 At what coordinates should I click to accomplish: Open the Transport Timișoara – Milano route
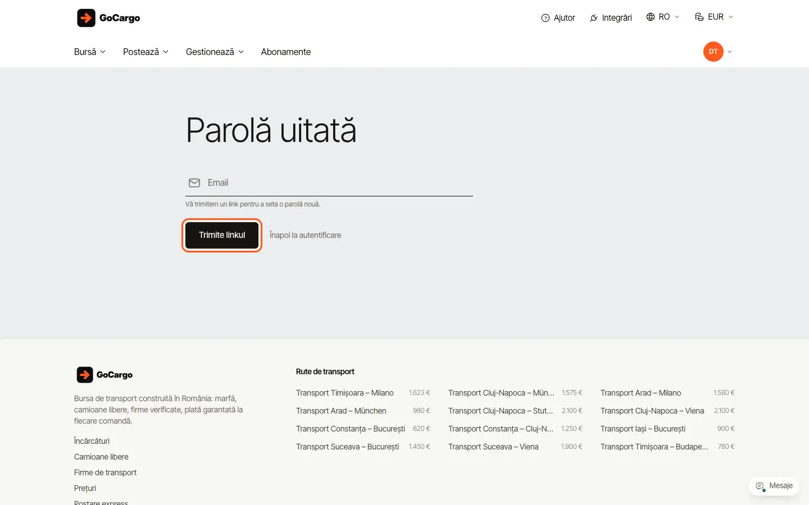344,393
